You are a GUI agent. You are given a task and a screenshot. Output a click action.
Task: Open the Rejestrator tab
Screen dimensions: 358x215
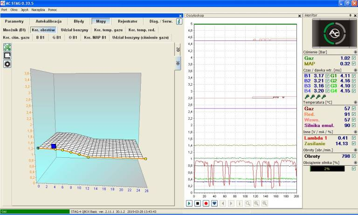(128, 21)
